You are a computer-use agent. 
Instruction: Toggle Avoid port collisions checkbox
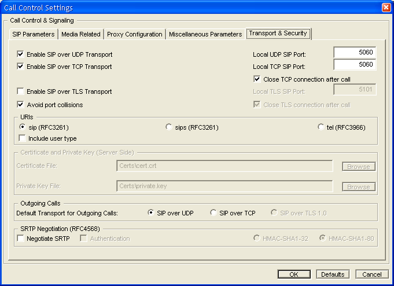21,105
